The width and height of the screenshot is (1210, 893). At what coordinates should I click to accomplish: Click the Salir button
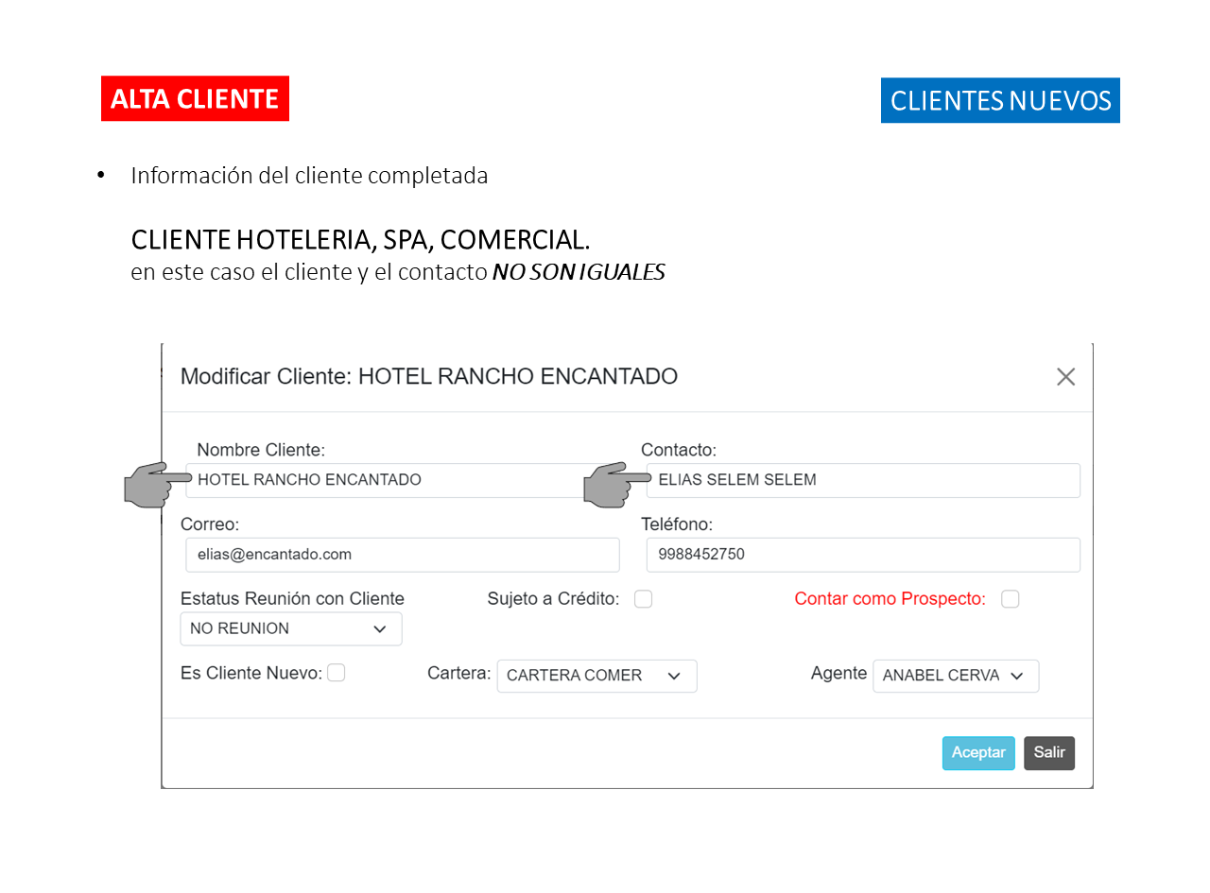point(1048,753)
